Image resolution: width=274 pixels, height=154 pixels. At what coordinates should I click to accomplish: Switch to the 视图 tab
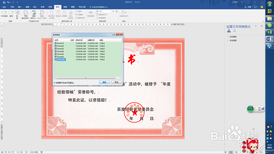pos(73,7)
